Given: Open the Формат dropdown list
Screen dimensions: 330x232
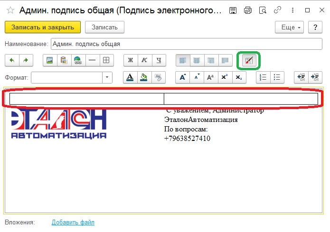Looking at the screenshot, I should point(108,77).
